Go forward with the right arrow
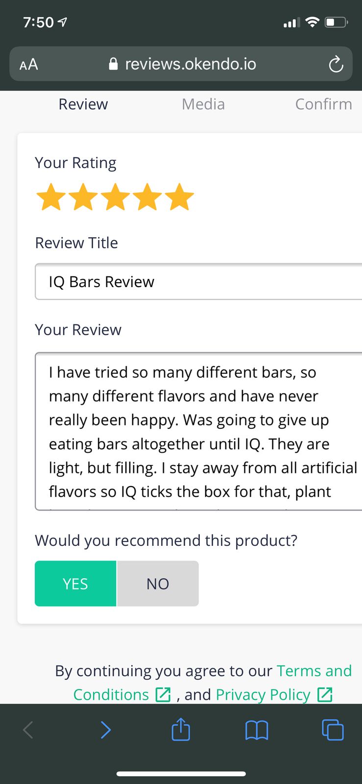The height and width of the screenshot is (784, 362). 106,730
